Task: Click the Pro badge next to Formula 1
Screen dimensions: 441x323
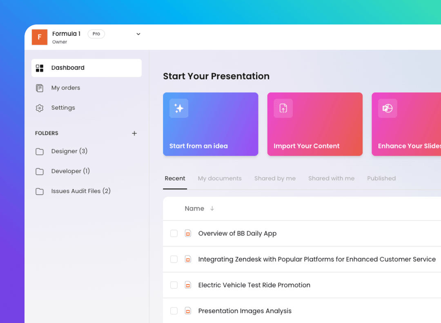Action: pos(96,34)
